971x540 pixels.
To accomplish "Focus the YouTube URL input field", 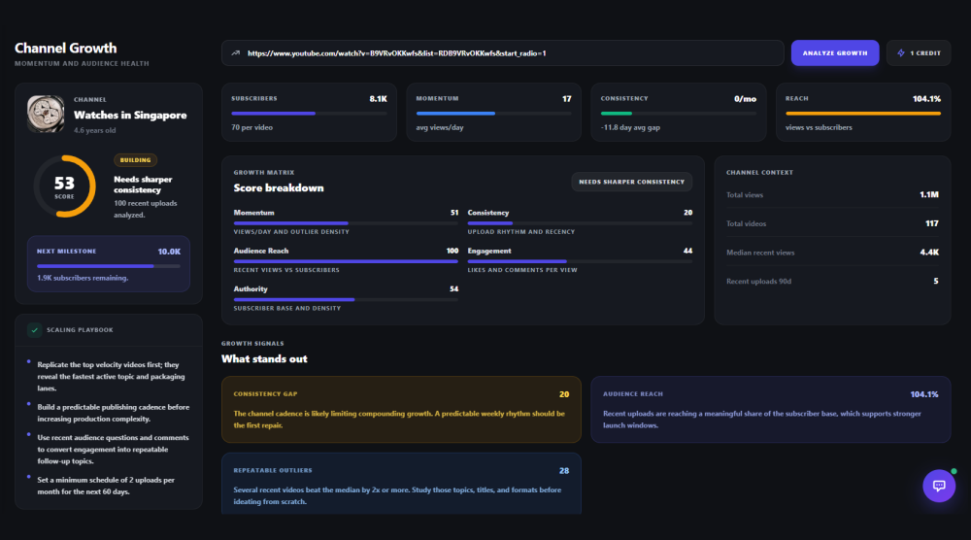I will tap(502, 53).
